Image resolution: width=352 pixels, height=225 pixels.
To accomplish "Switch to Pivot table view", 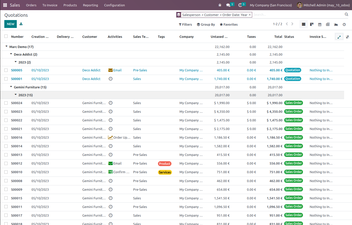I will tap(328, 24).
